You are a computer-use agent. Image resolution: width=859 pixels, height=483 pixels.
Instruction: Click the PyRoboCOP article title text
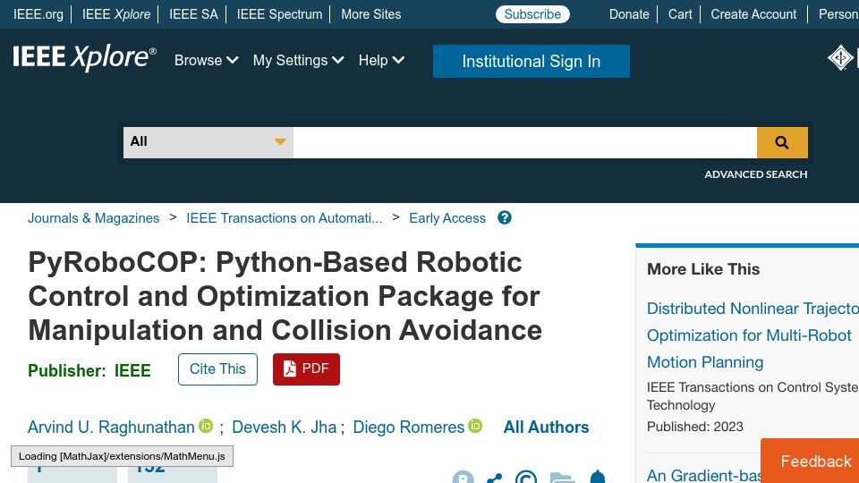[x=285, y=296]
